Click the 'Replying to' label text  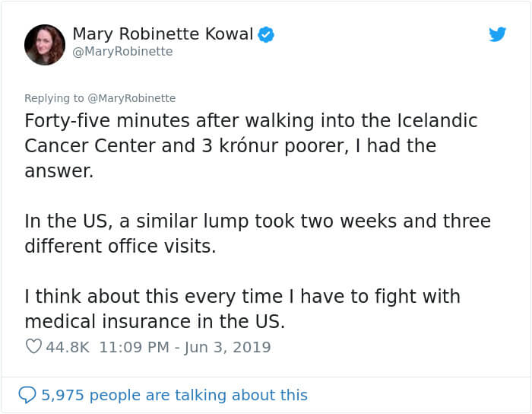[54, 98]
